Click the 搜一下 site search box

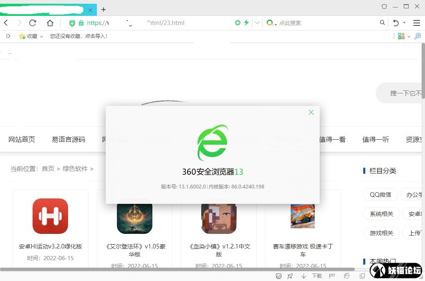pos(399,93)
